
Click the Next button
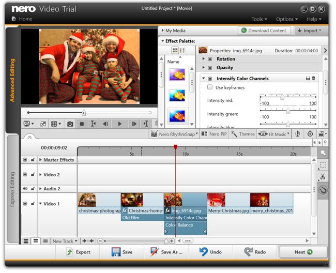[x=303, y=252]
